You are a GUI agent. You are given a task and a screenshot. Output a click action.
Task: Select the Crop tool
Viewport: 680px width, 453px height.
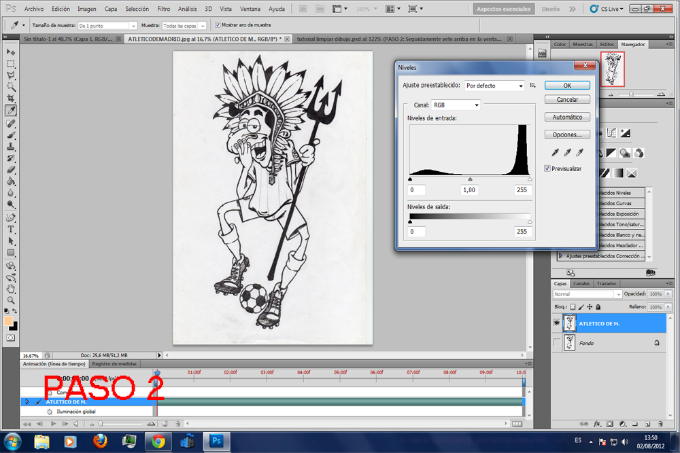[x=11, y=98]
